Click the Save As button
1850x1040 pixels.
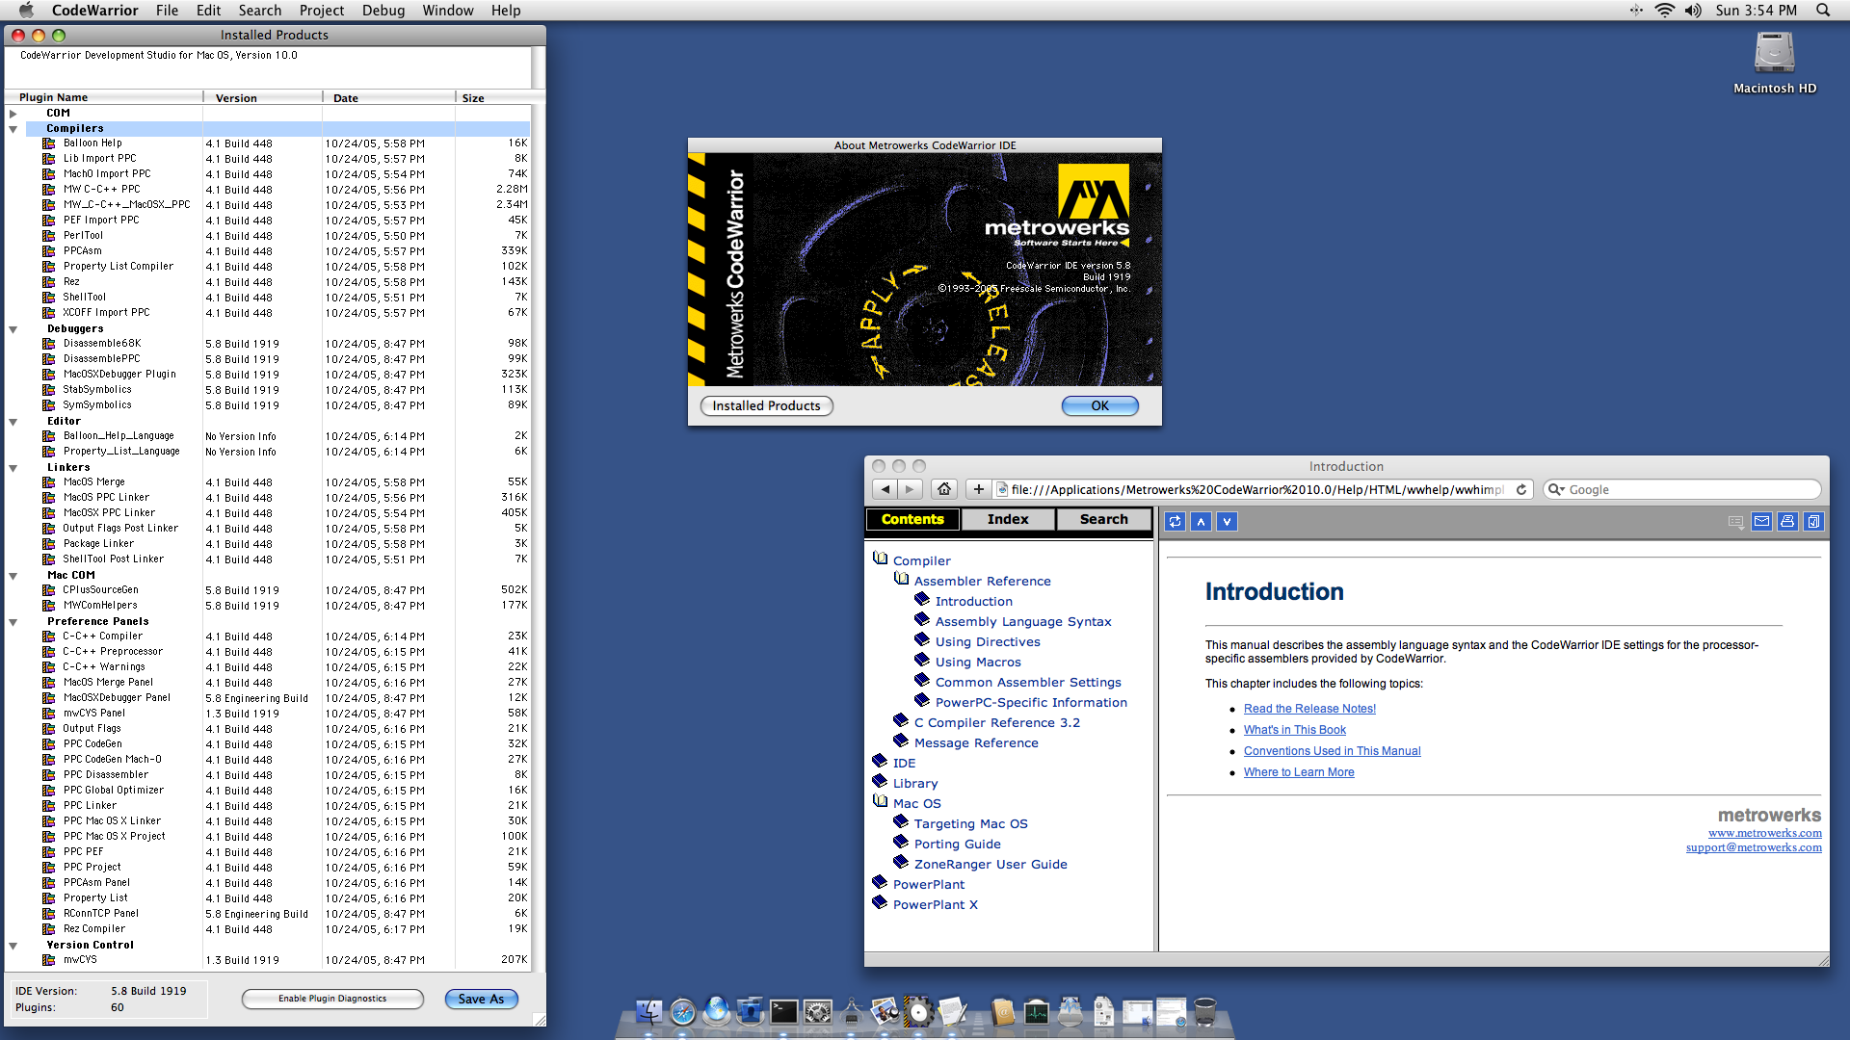[x=482, y=999]
